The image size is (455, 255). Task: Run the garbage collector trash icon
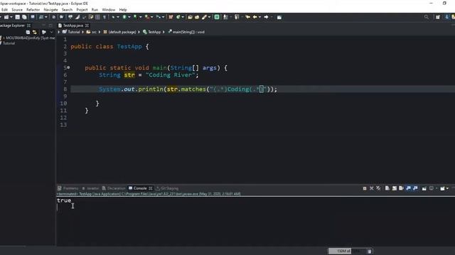(370, 251)
